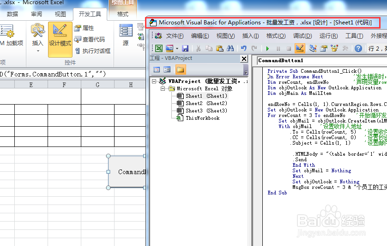Select column E header in Excel
Viewport: 387px width, 246px height.
click(31, 85)
